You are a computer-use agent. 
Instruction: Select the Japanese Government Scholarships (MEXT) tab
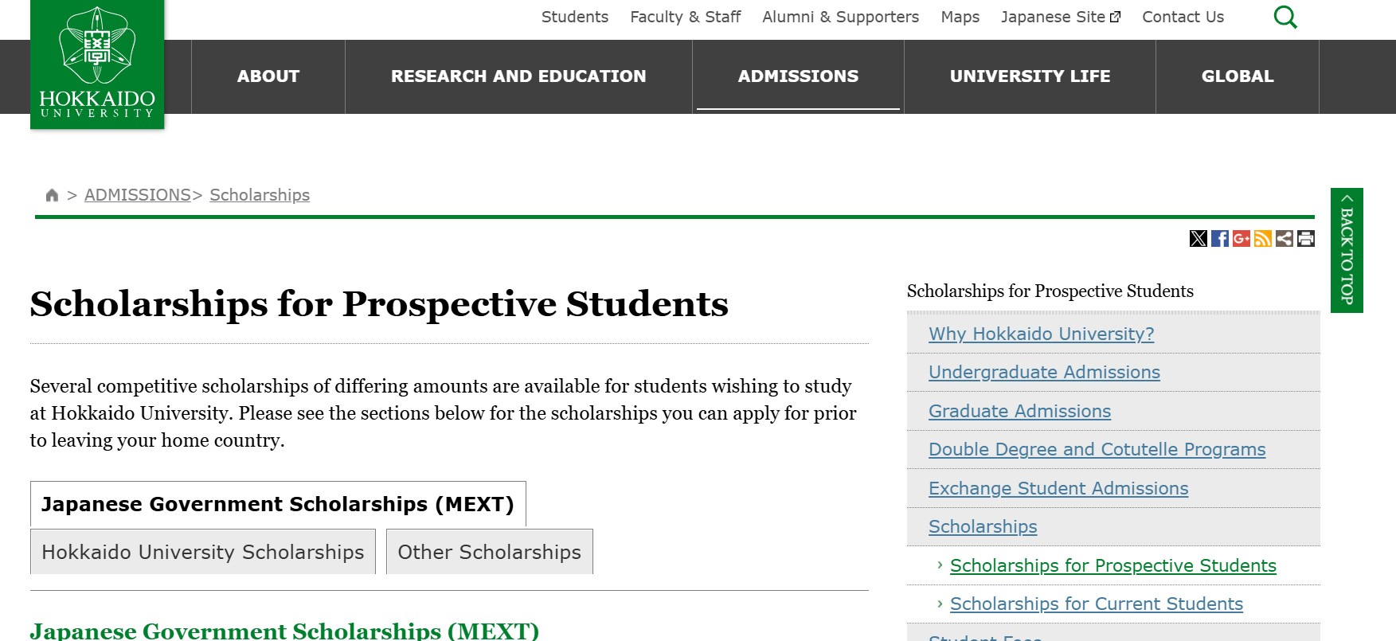click(x=278, y=504)
